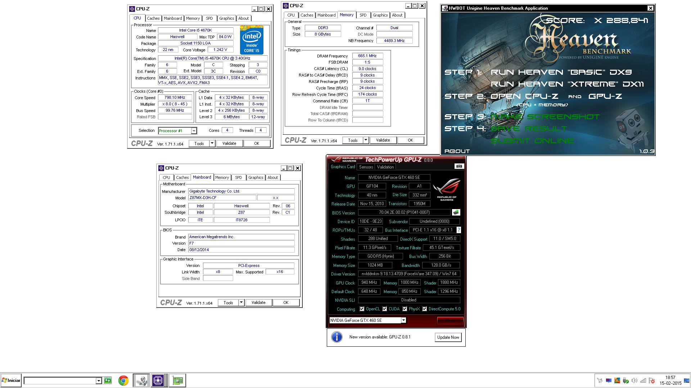Switch to the Validation tab in GPU-Z
The width and height of the screenshot is (691, 388).
coord(385,167)
